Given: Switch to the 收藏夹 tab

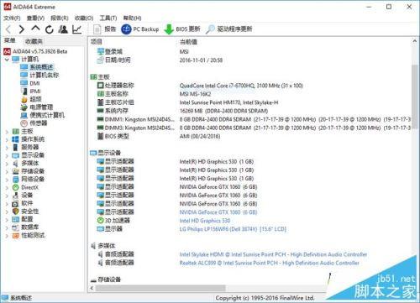Looking at the screenshot, I should (34, 41).
